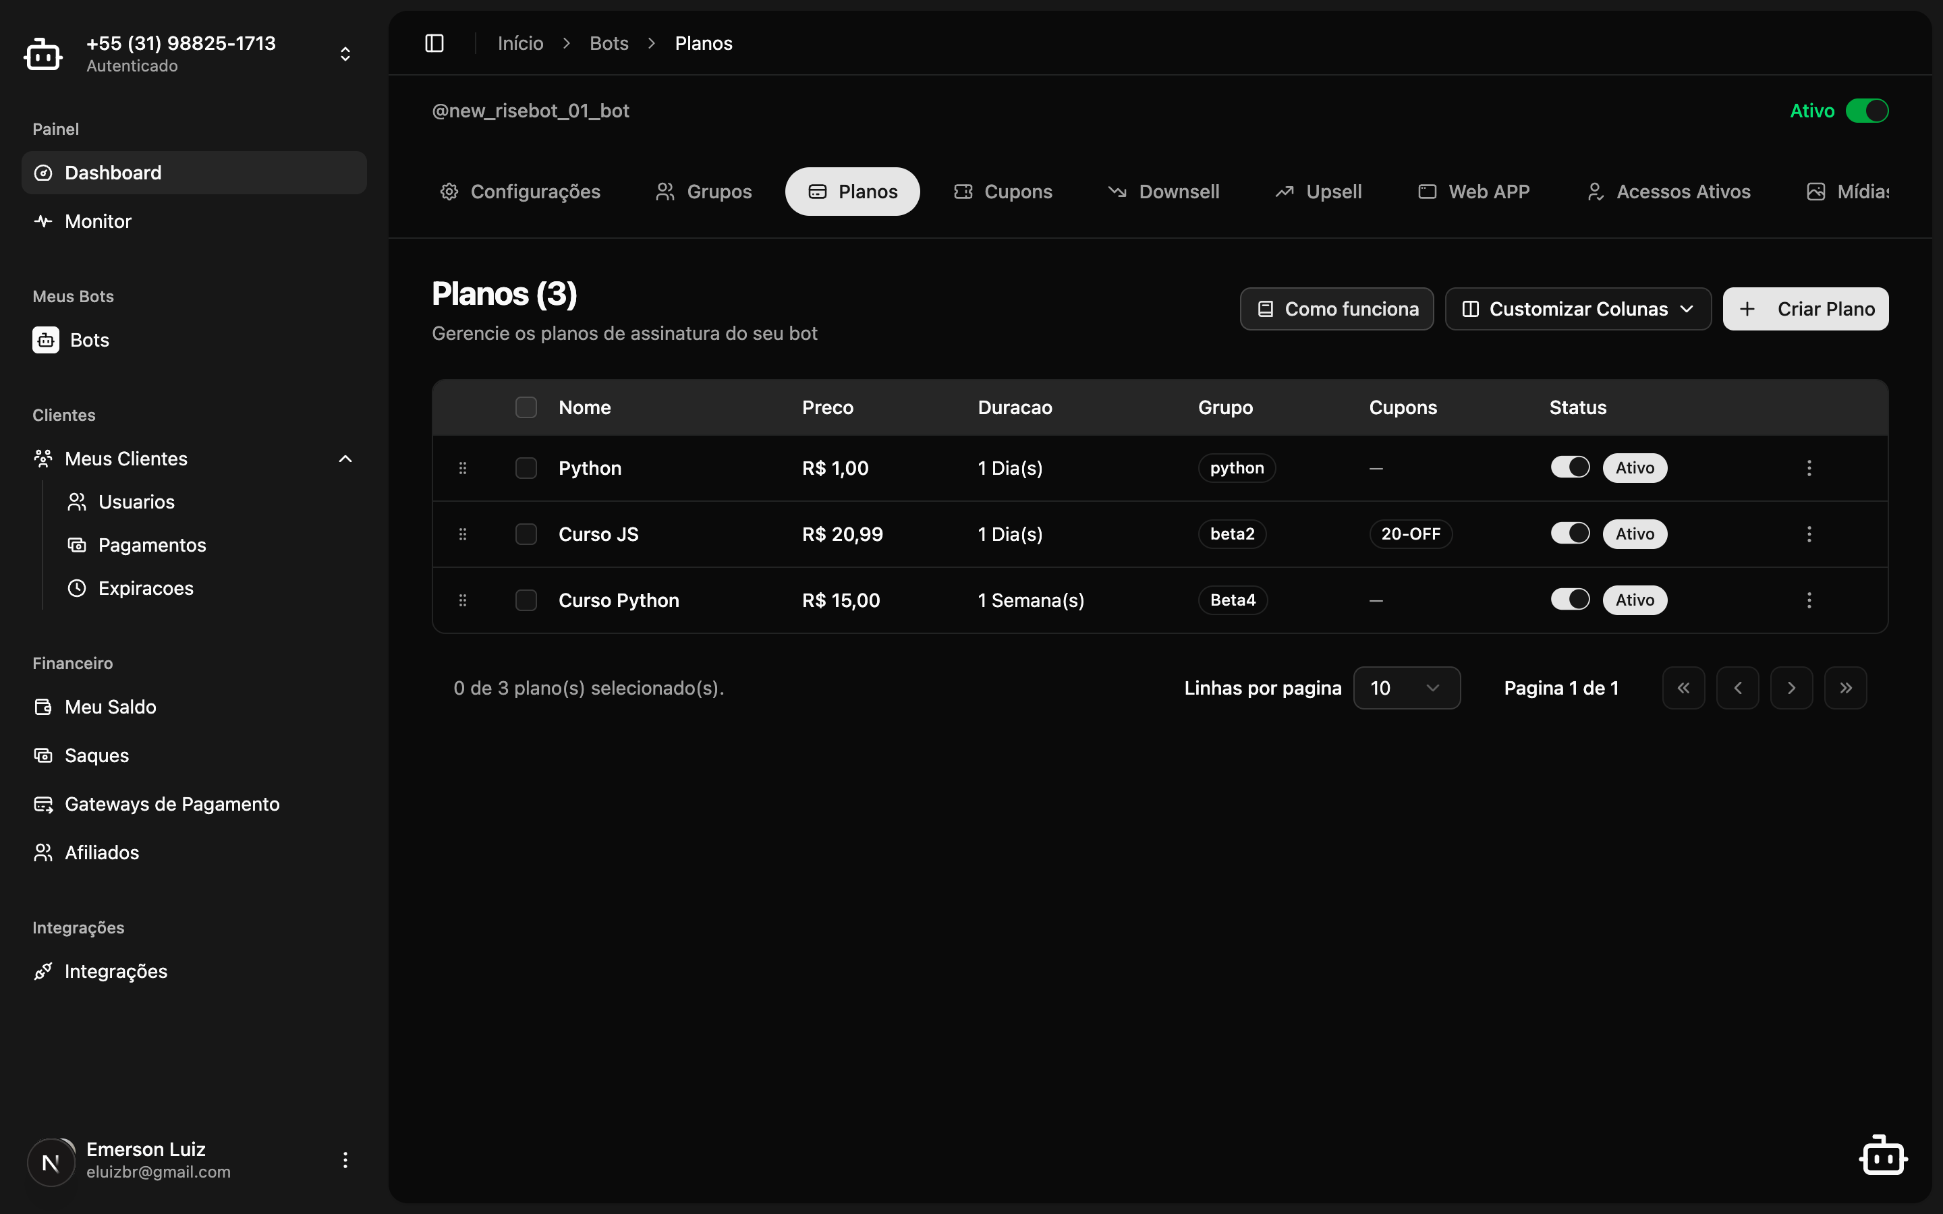
Task: Switch to the Configurações tab
Action: pyautogui.click(x=520, y=192)
